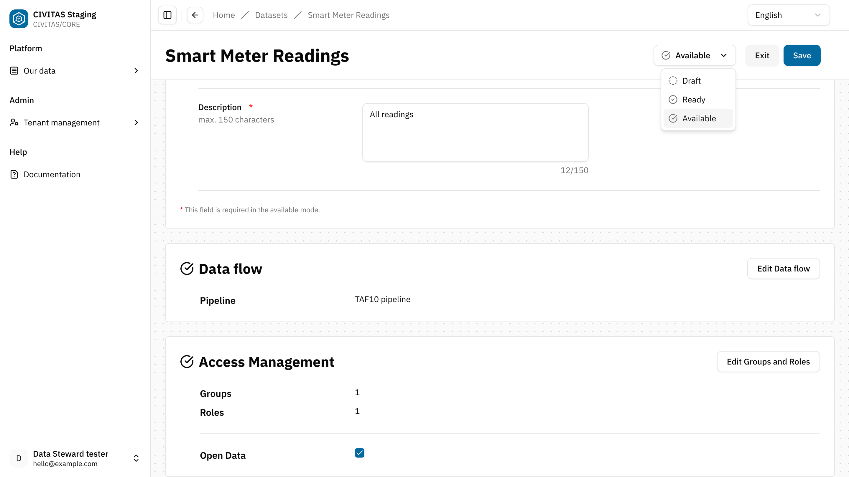Uncheck the Open Data checkbox
The image size is (849, 477).
tap(360, 453)
